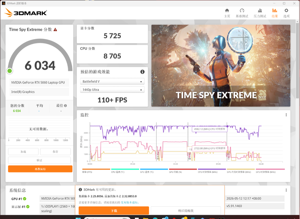Toggle the GPU 内存时钟频率 legend series
300x219 pixels.
pyautogui.click(x=241, y=171)
